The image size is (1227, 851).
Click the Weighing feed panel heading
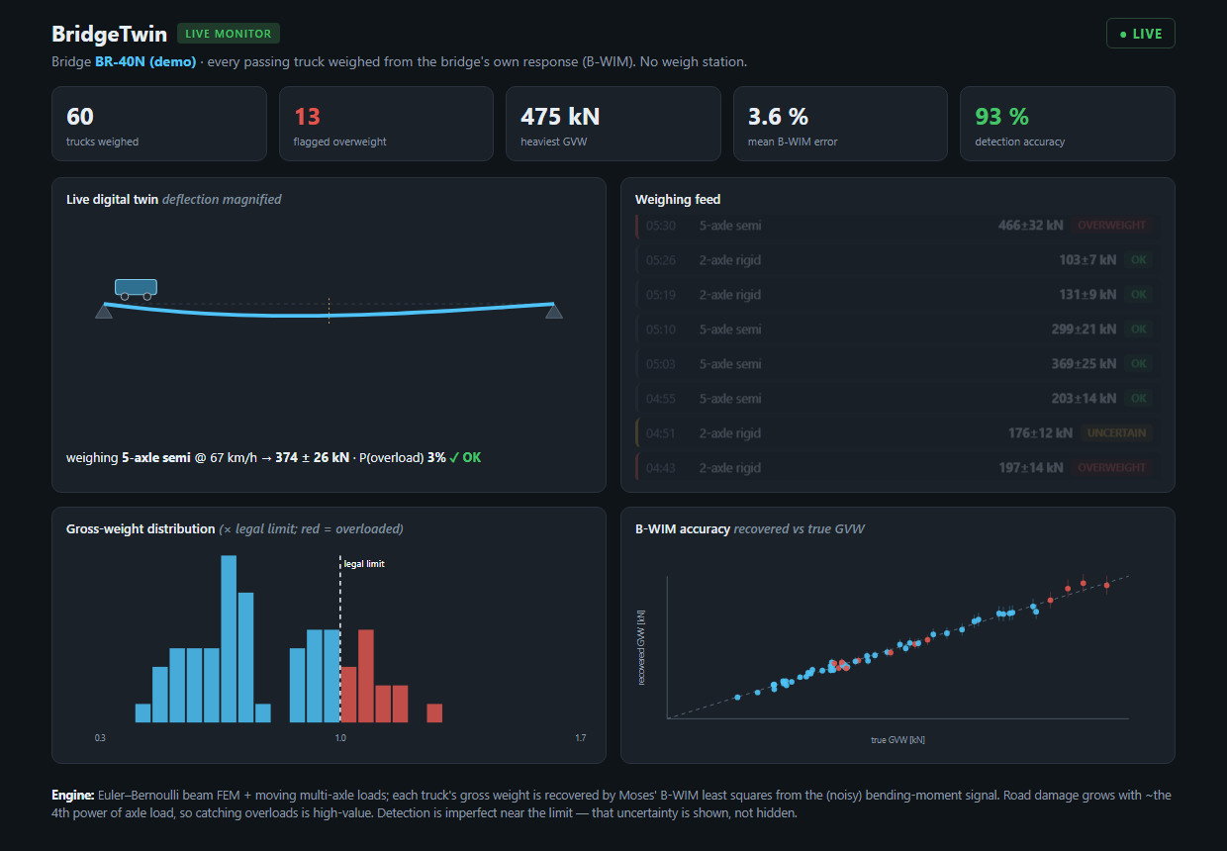678,200
